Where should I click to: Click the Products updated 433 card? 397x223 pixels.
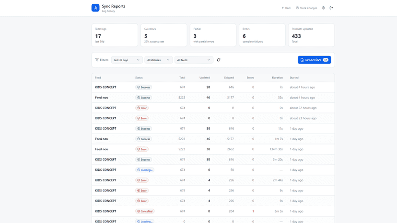coord(311,35)
